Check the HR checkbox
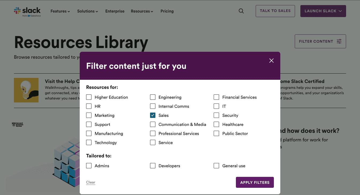This screenshot has height=195, width=360. pos(89,106)
